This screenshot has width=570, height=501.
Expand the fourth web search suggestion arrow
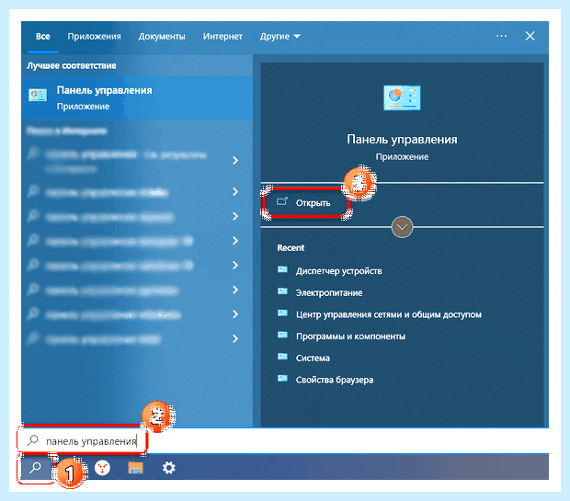click(x=235, y=241)
